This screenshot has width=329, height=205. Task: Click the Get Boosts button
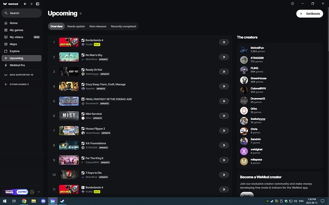309,14
